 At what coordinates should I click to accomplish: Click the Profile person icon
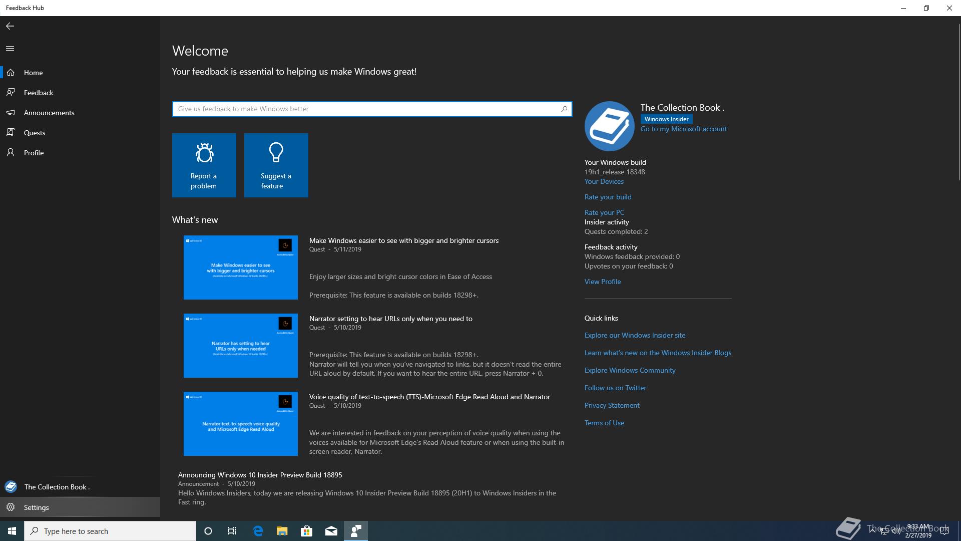(11, 153)
